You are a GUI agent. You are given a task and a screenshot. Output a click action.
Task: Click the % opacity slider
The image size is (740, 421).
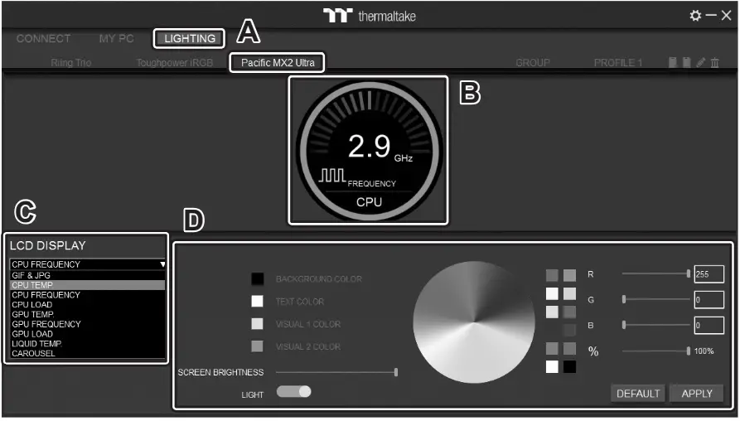[656, 351]
